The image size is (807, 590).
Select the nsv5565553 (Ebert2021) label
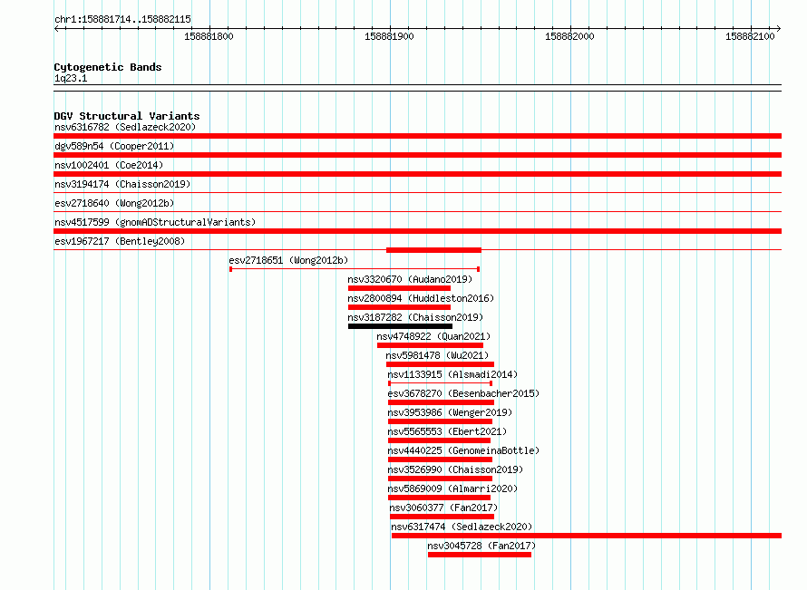pyautogui.click(x=447, y=431)
